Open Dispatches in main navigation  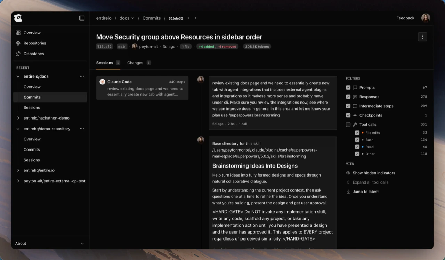34,54
